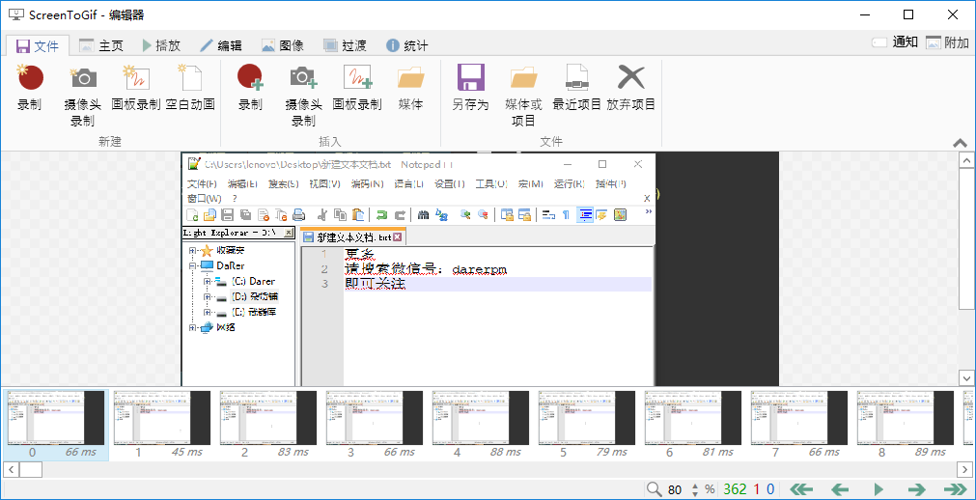This screenshot has height=500, width=976.
Task: Select frame 4 thumbnail
Action: click(481, 417)
